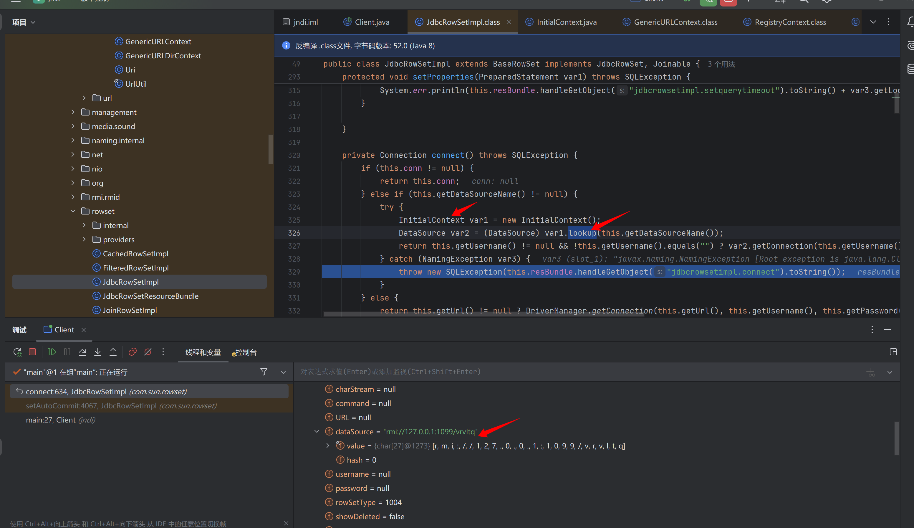Open JdbcRowSetResourceBundle in the project tree
This screenshot has width=914, height=528.
click(x=150, y=296)
